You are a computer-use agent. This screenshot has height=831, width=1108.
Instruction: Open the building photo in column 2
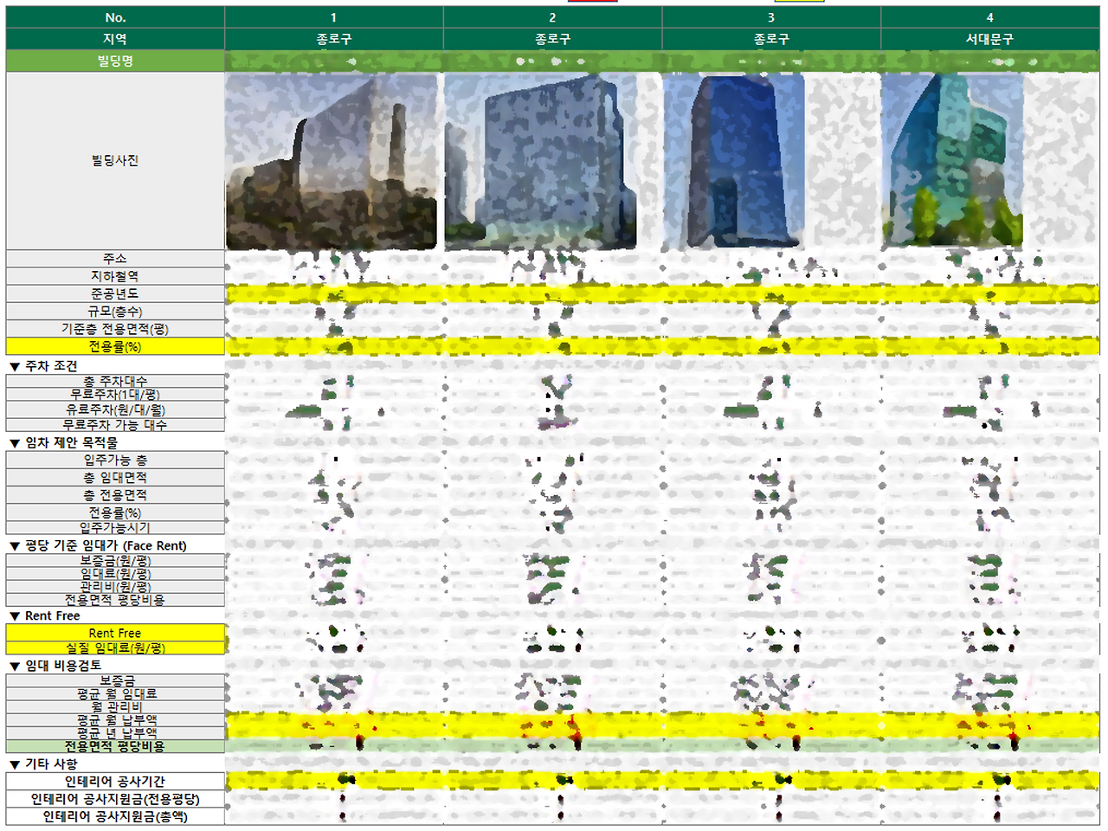click(541, 162)
